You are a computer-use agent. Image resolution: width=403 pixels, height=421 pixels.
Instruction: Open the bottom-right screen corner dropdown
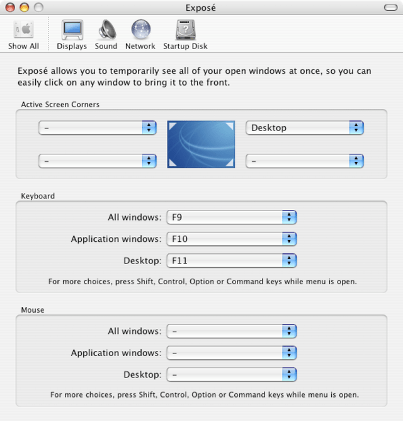point(305,161)
